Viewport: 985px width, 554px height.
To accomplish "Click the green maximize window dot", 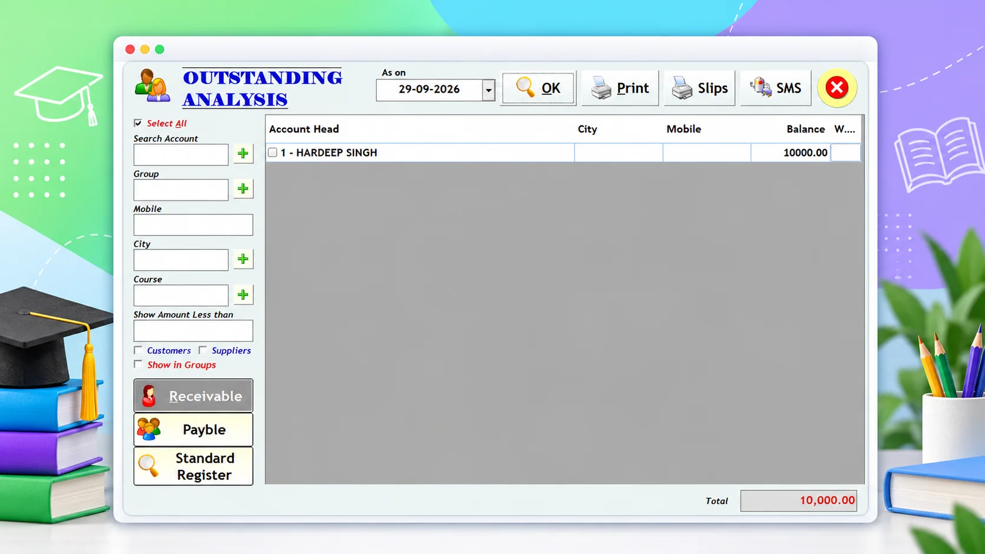I will tap(160, 49).
